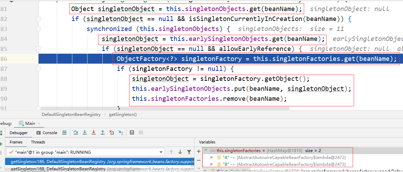The width and height of the screenshot is (403, 172).
Task: Switch to the Console tab
Action: pos(47,133)
